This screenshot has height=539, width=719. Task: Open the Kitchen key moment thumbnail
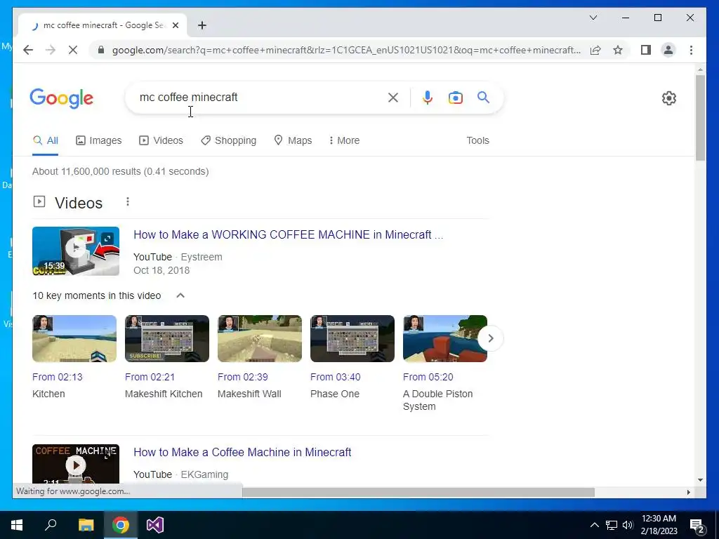pos(74,338)
